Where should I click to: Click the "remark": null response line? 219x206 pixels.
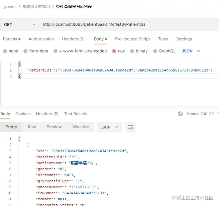click(52, 199)
